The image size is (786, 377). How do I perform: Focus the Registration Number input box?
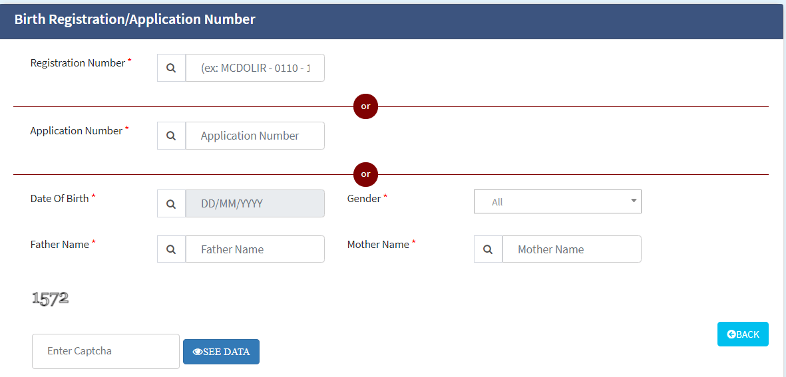[x=255, y=68]
